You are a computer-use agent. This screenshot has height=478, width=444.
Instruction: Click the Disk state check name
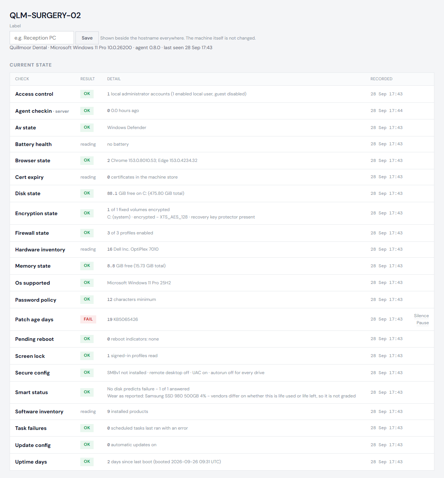pyautogui.click(x=28, y=193)
